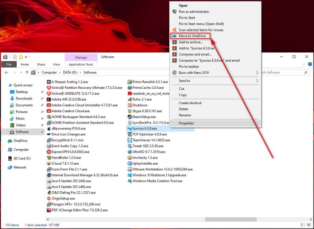
Task: Click the Skype 8.38.0.161.exe file icon
Action: point(130,111)
